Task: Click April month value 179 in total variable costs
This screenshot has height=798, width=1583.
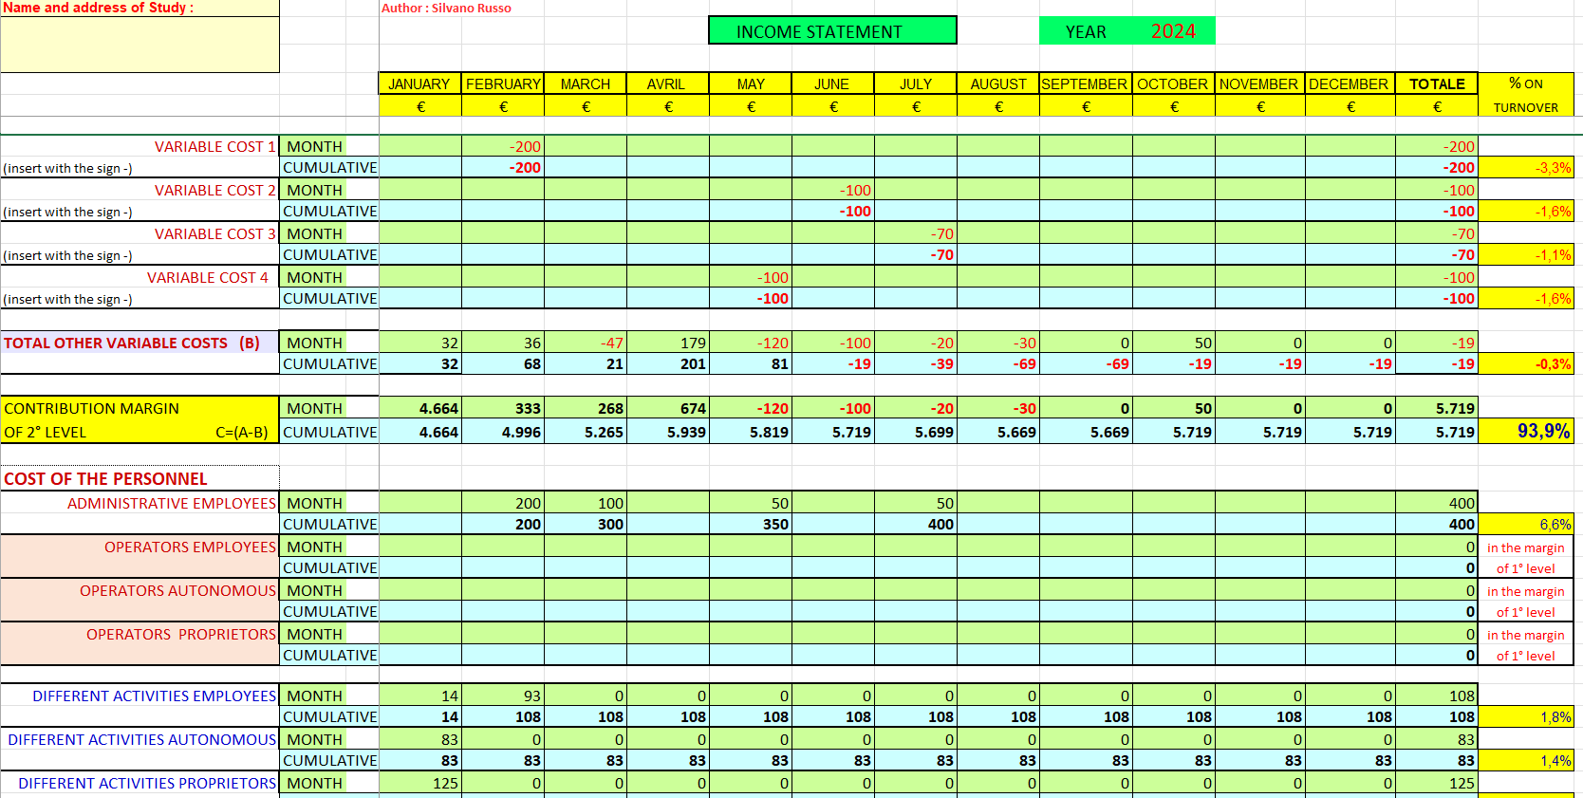Action: 668,343
